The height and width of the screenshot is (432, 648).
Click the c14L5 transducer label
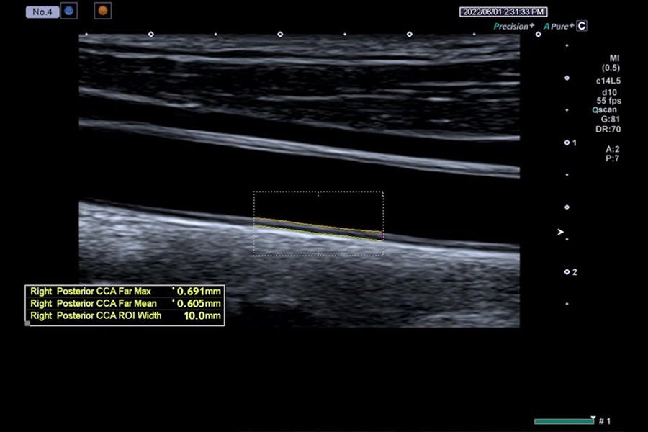coord(608,81)
